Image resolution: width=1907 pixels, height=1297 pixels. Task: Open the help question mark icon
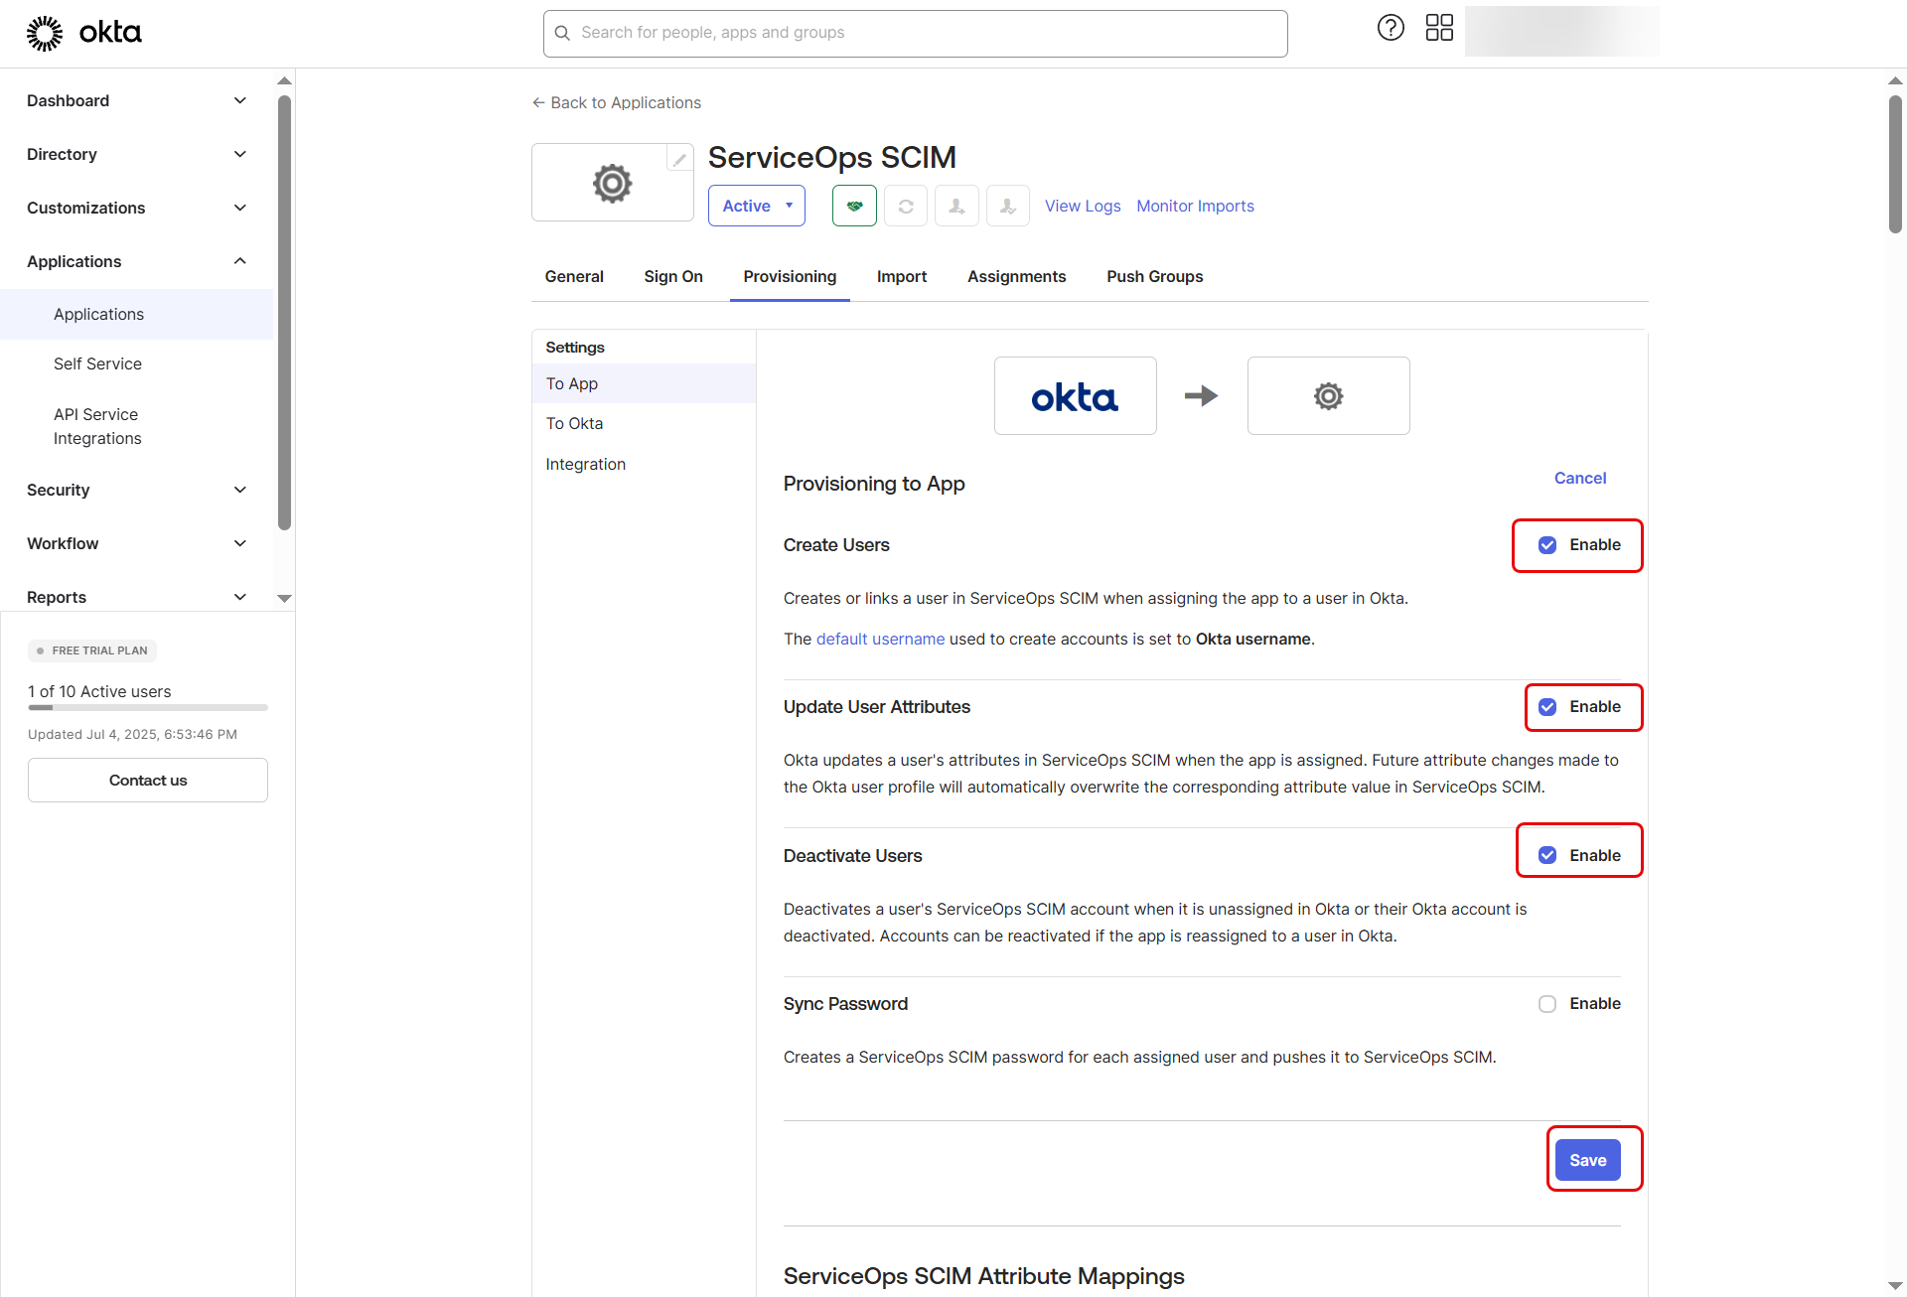[x=1391, y=28]
